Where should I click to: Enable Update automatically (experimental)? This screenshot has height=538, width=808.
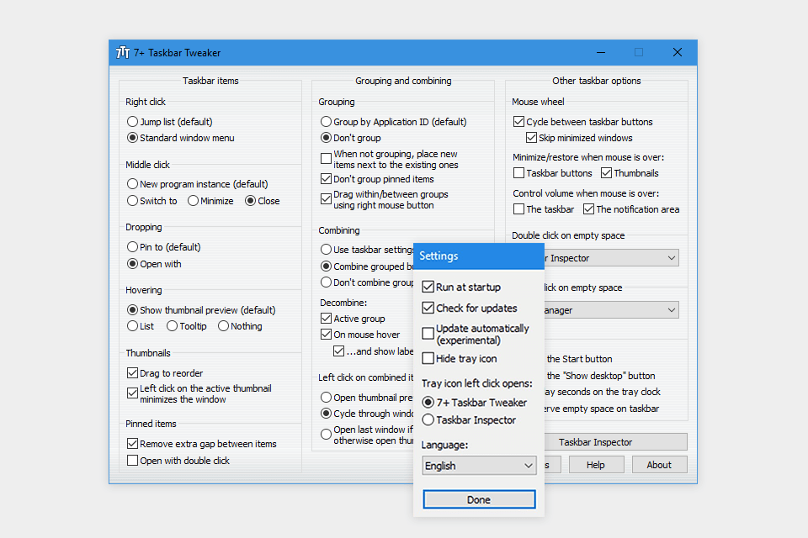[428, 334]
